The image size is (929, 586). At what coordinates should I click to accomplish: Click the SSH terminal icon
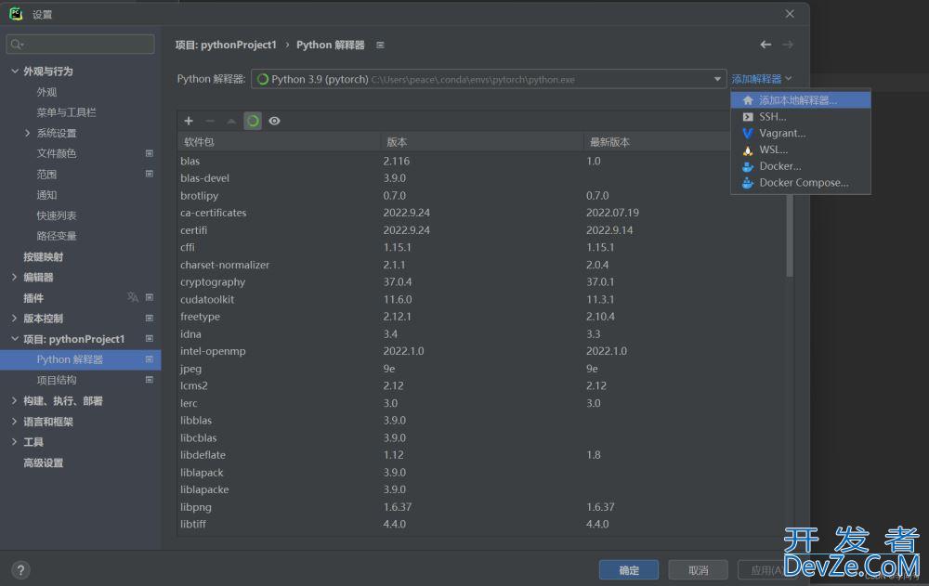tap(748, 117)
